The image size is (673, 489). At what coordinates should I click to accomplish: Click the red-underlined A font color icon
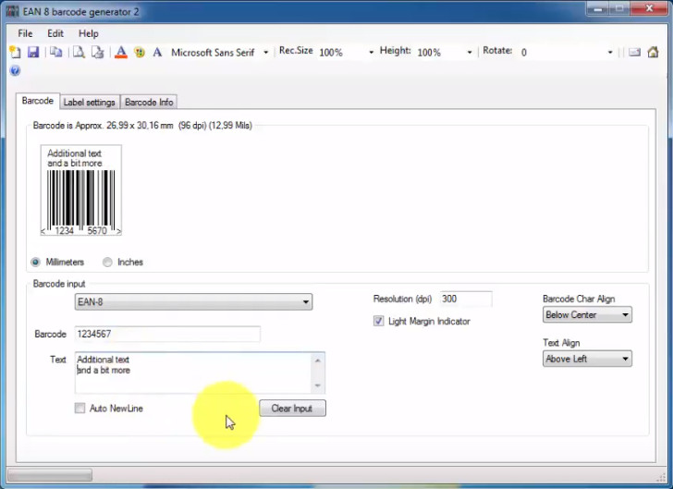121,52
